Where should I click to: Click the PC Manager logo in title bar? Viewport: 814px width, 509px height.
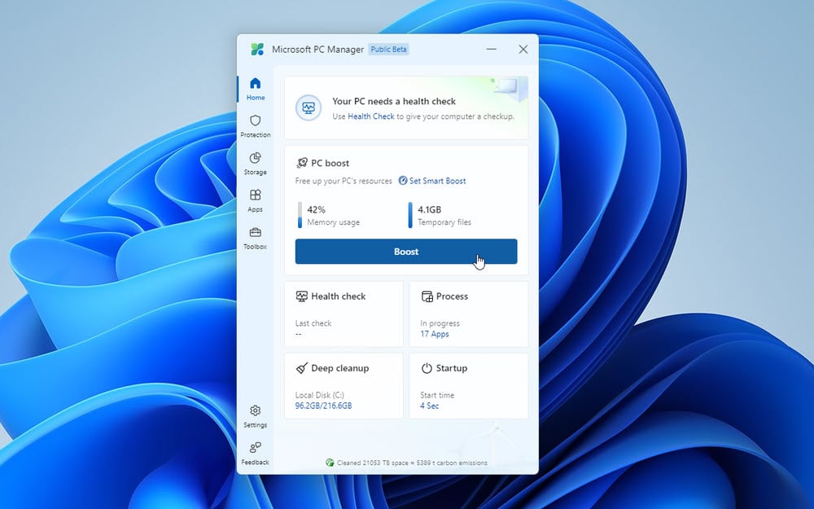pyautogui.click(x=259, y=49)
